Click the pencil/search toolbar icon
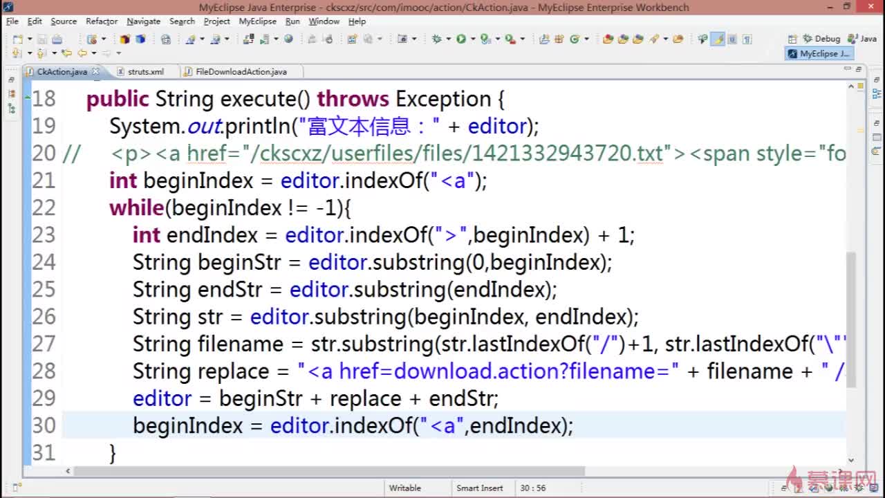 [653, 39]
